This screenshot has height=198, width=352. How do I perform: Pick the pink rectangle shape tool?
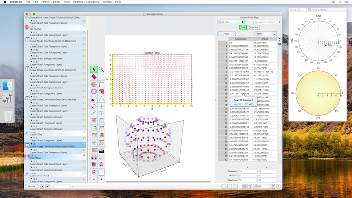pyautogui.click(x=94, y=77)
